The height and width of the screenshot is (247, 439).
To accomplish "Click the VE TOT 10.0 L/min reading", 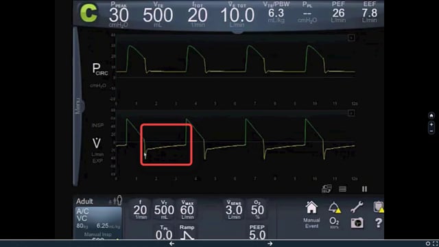I will tap(237, 14).
